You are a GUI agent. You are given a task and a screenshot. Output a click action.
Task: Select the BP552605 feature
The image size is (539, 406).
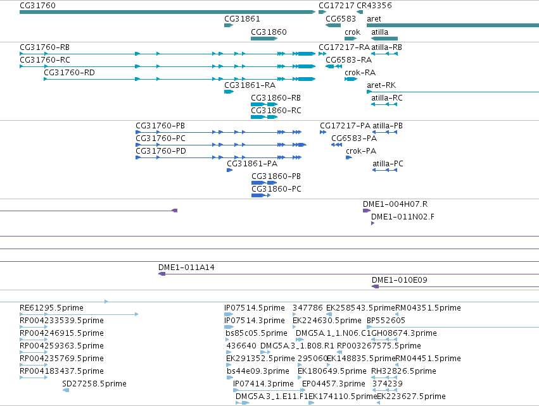coord(453,327)
